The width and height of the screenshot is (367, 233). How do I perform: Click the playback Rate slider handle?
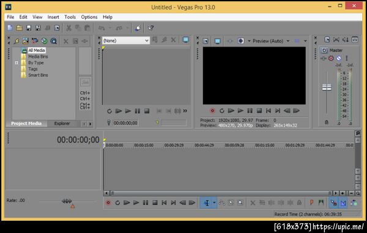[67, 201]
